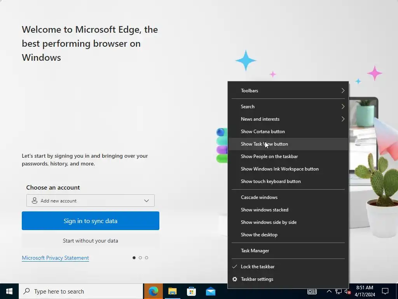Expand the Search submenu arrow

(x=343, y=107)
